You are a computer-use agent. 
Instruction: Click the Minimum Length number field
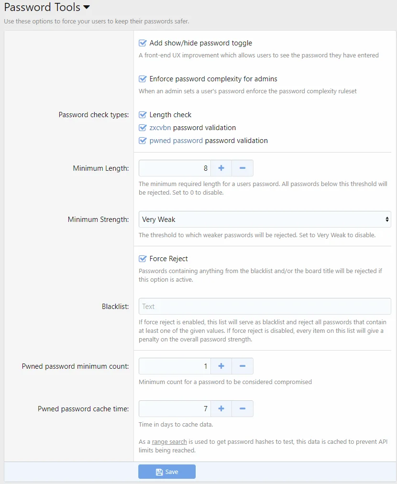tap(175, 168)
